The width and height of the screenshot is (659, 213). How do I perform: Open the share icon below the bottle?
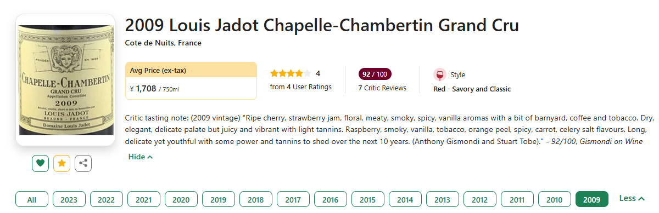coord(83,163)
